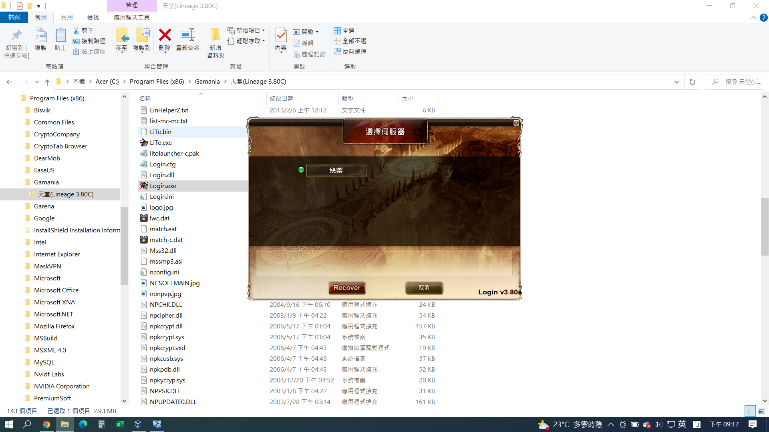Refresh the current folder view
This screenshot has width=769, height=432.
[692, 82]
